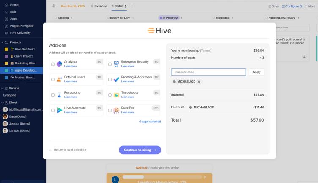
Task: Open the Configure (1) options
Action: click(292, 6)
